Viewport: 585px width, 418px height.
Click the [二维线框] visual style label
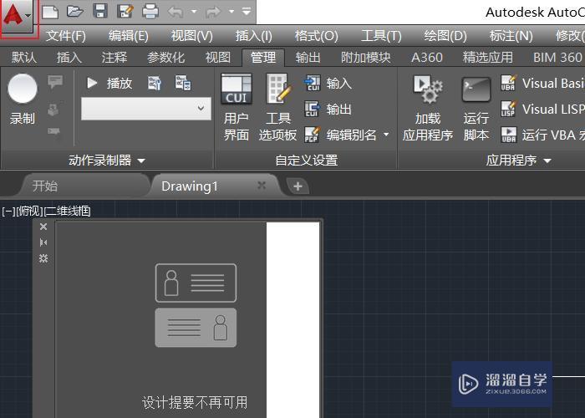68,212
